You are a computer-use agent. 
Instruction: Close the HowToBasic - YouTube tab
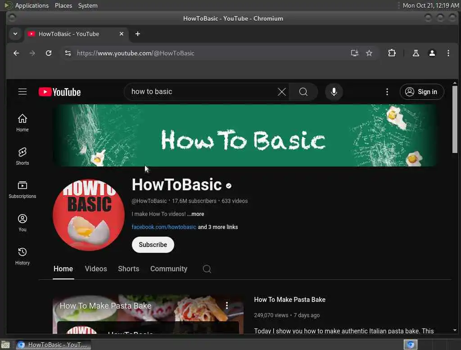click(122, 34)
